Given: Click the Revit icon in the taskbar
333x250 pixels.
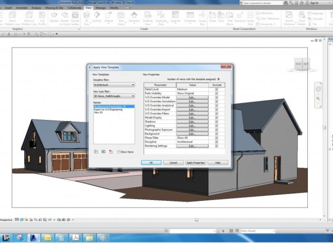Looking at the screenshot, I should point(34,237).
